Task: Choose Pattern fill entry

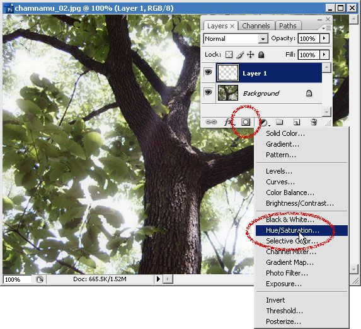Action: click(x=301, y=155)
